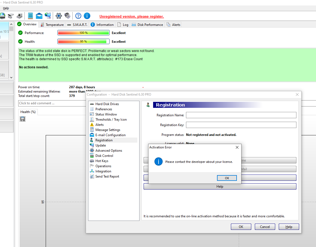Click the blue question mark help icon
This screenshot has width=316, height=247.
click(x=78, y=16)
